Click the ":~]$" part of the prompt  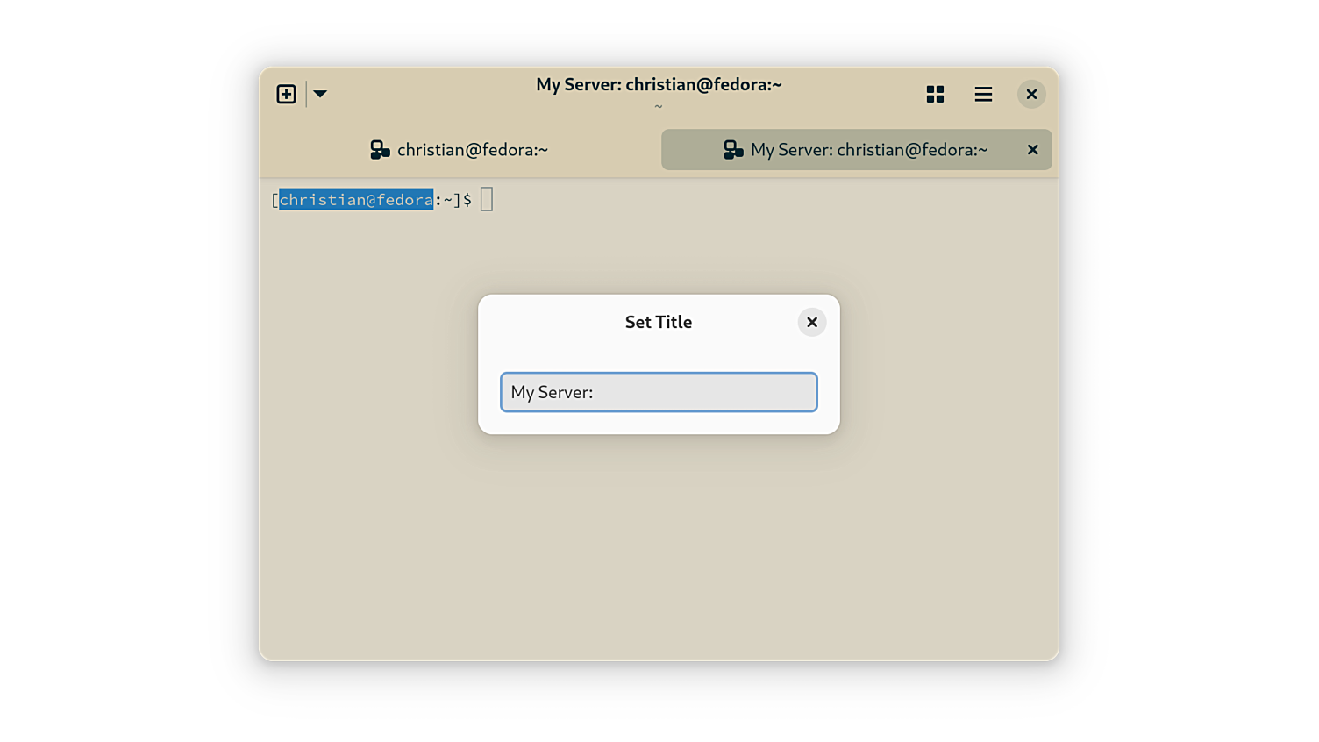coord(453,200)
